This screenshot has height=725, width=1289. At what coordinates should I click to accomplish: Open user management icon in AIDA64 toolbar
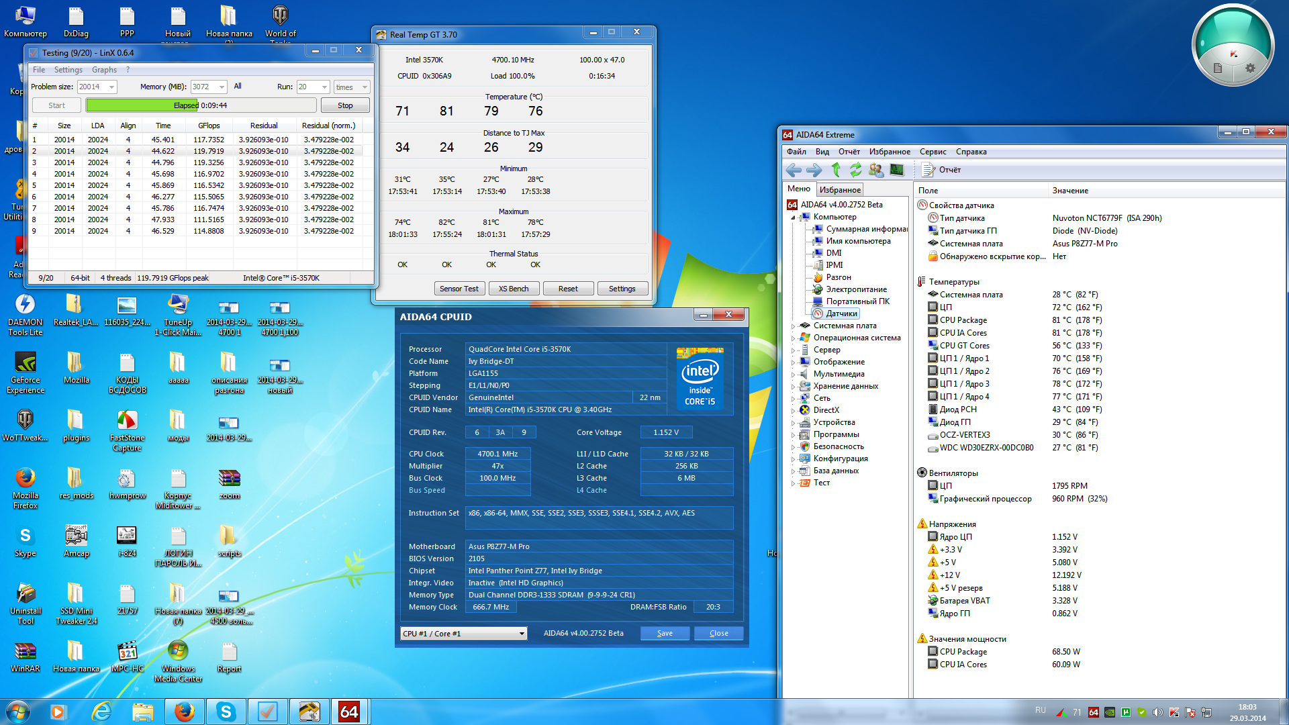point(875,170)
